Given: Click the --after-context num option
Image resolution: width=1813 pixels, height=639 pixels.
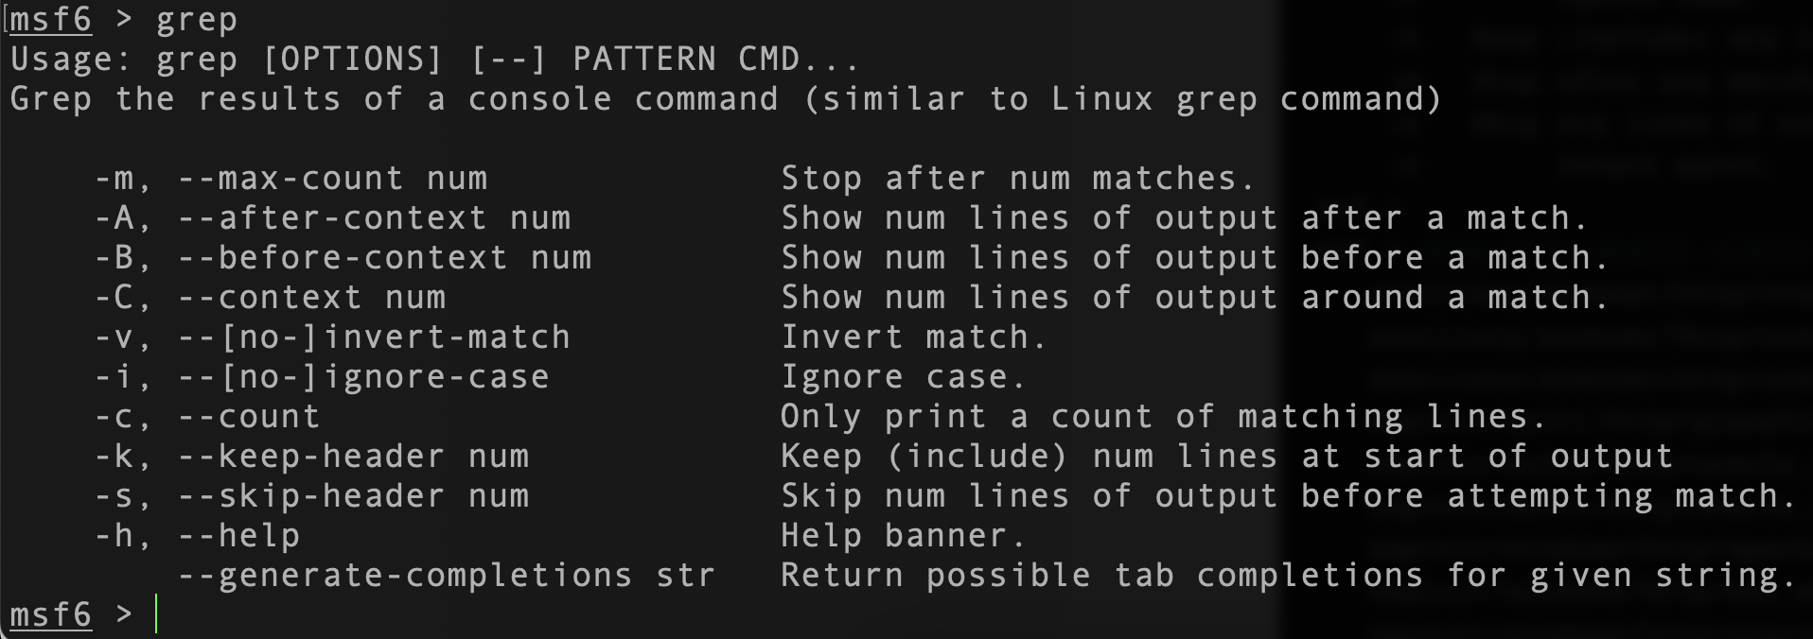Looking at the screenshot, I should pos(375,218).
